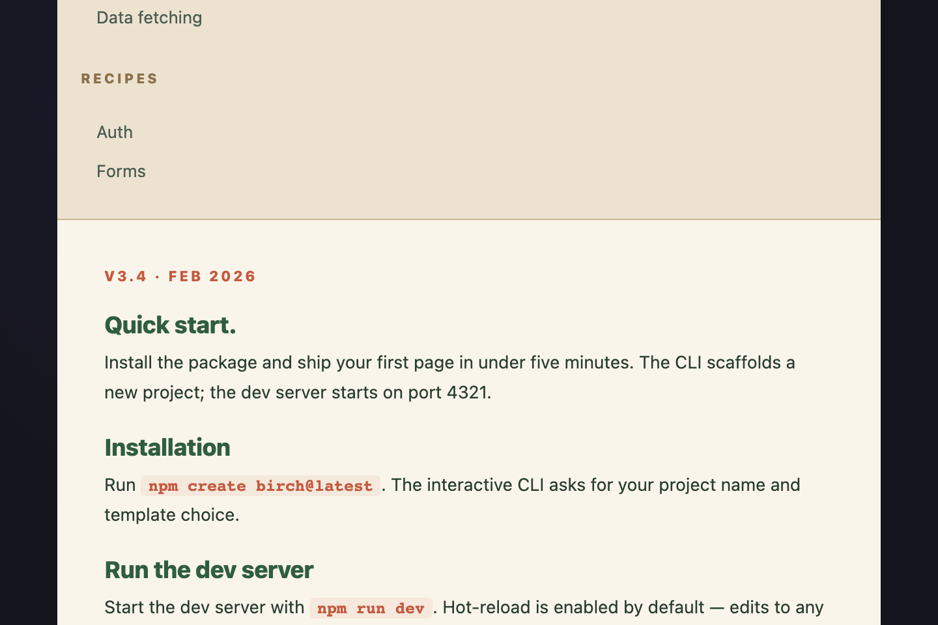Click the Installation heading
The image size is (938, 625).
(167, 447)
